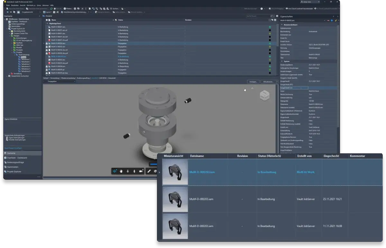Click the camera icon in viewer toolbar
This screenshot has height=248, width=386.
coord(141,171)
